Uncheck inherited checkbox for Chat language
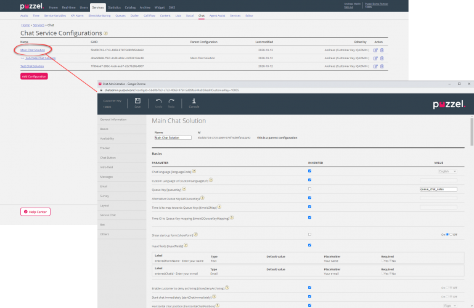Viewport: 474px width, 308px height. click(309, 171)
